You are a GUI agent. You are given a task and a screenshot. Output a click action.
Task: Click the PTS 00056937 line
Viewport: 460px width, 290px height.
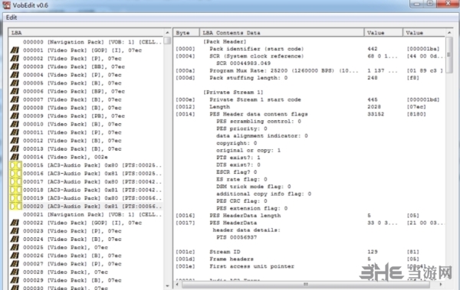236,237
